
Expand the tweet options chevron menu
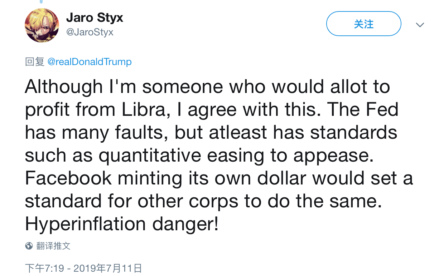(420, 25)
